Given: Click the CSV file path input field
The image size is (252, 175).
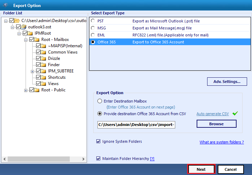Looking at the screenshot, I should click(x=136, y=125).
